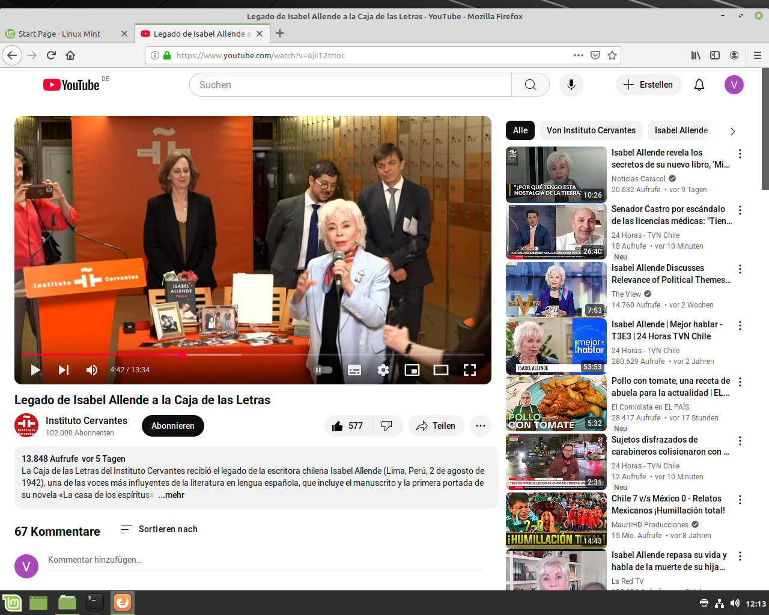Open a new Firefox tab
The width and height of the screenshot is (769, 615).
[280, 34]
